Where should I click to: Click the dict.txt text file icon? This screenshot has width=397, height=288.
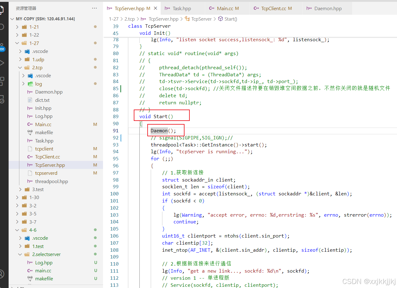pos(30,100)
